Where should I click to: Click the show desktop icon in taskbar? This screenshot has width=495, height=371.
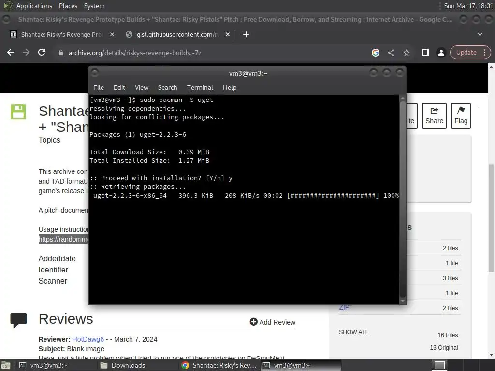[x=5, y=366]
